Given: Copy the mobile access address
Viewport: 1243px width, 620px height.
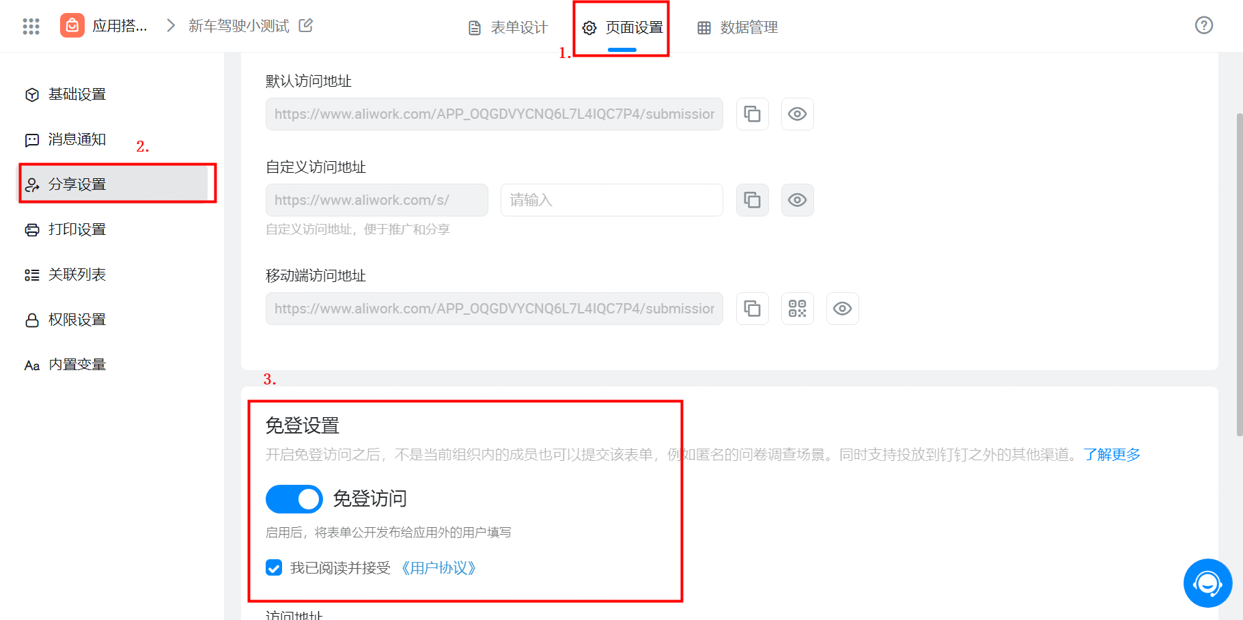Looking at the screenshot, I should coord(753,309).
